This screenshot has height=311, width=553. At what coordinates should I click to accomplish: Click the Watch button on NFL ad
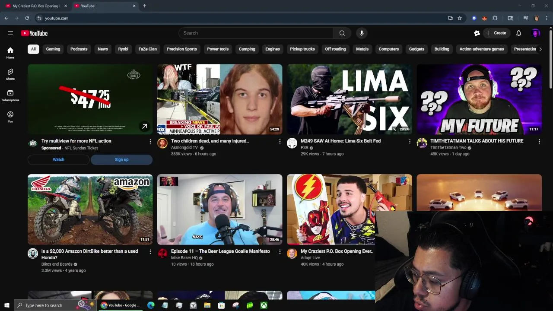coord(58,160)
